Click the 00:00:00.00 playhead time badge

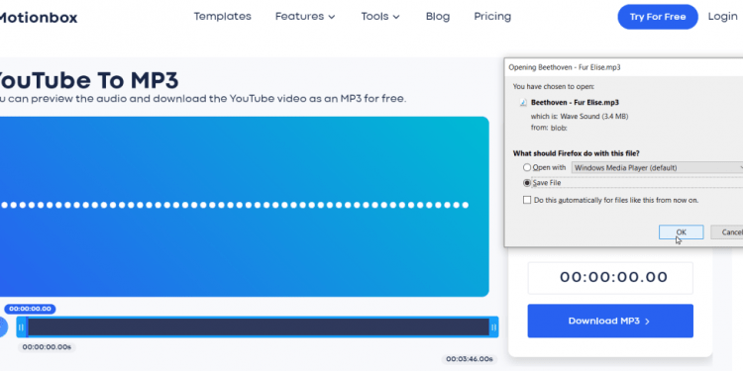coord(30,309)
